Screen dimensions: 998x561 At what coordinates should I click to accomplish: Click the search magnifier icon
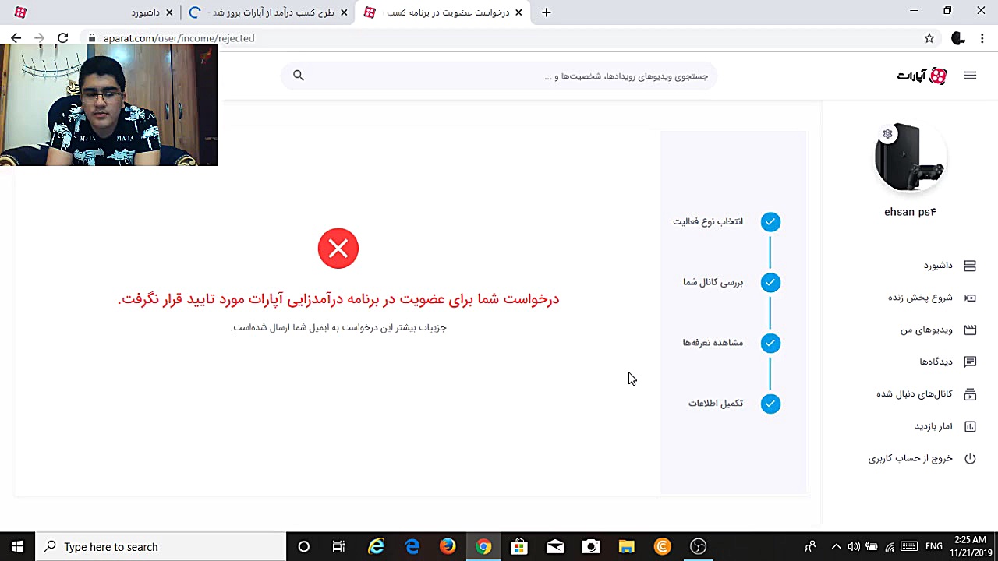(x=299, y=75)
